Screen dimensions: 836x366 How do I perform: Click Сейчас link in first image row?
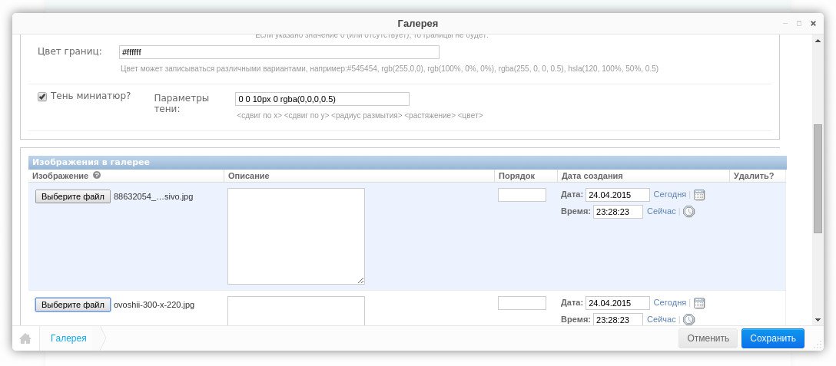661,212
